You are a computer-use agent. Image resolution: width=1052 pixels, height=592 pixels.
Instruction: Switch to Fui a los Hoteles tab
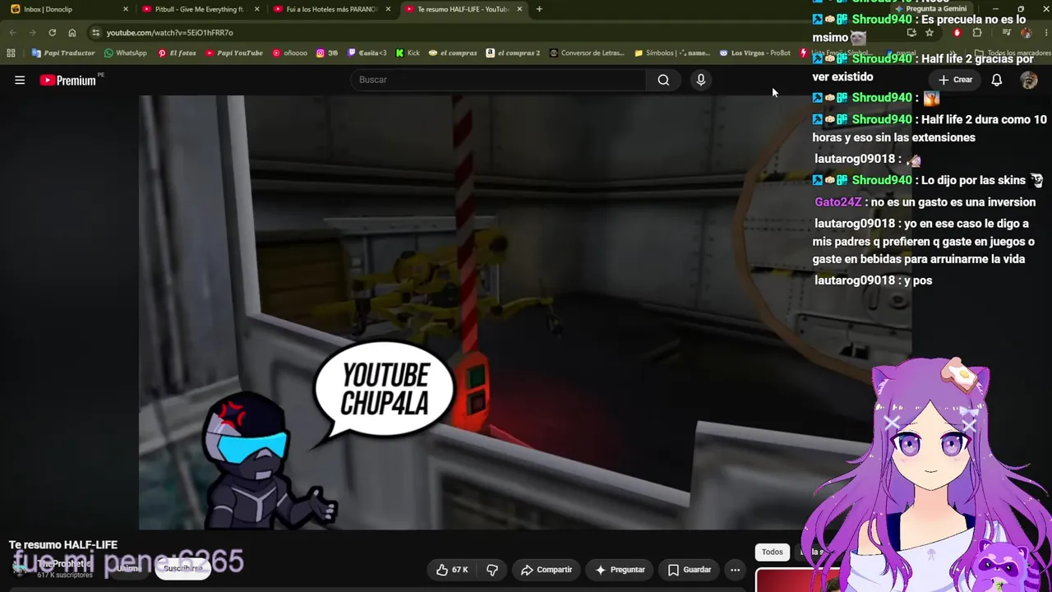pos(332,9)
